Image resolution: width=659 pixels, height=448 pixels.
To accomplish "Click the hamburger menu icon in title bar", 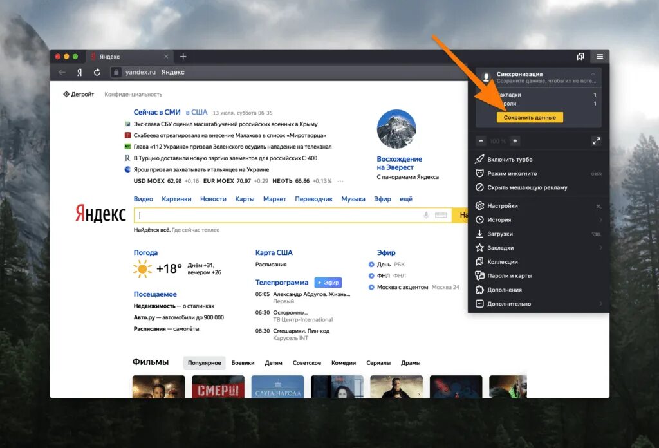I will 600,56.
